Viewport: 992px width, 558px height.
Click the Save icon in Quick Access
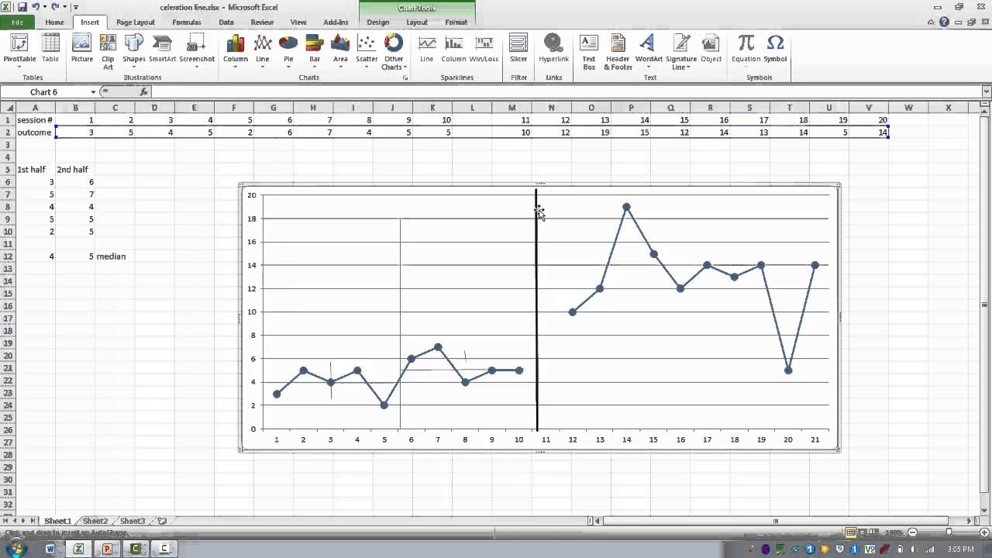tap(22, 7)
